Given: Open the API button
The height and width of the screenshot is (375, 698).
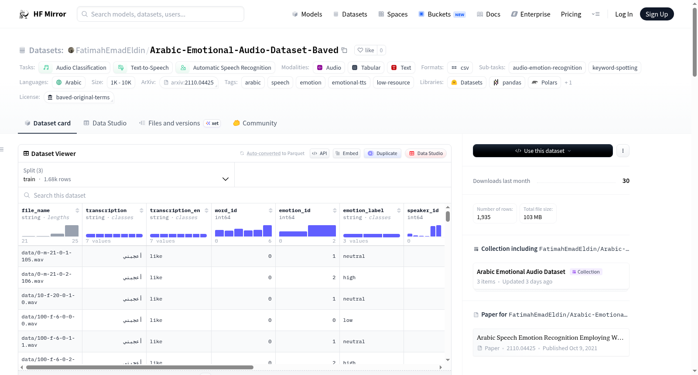Looking at the screenshot, I should (x=319, y=153).
